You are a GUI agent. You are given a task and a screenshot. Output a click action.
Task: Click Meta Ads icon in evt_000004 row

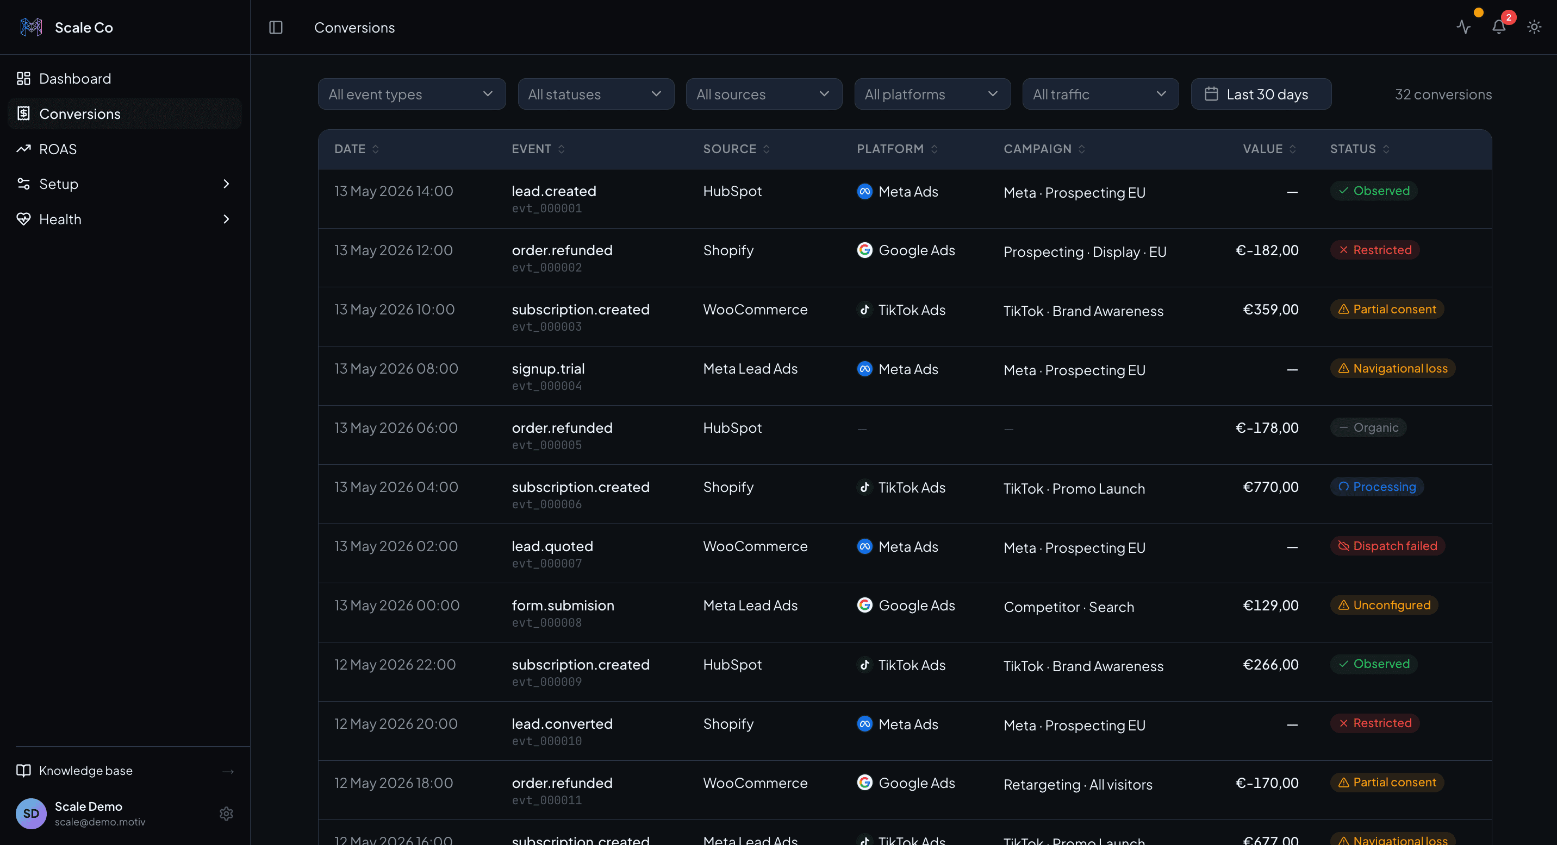(865, 369)
